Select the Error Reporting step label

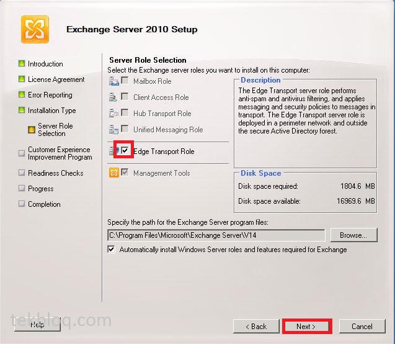point(50,95)
